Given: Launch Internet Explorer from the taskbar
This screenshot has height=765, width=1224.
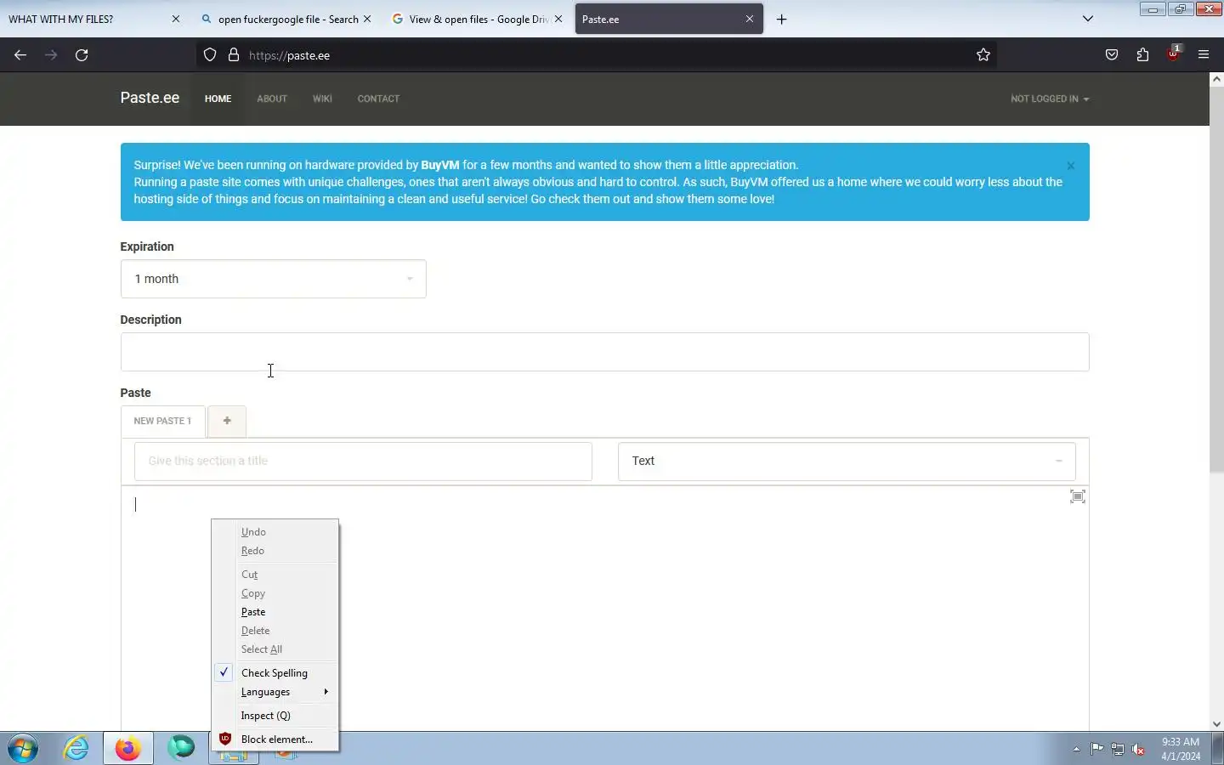Looking at the screenshot, I should (x=76, y=749).
